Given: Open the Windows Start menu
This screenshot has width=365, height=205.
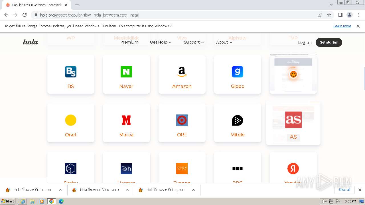Looking at the screenshot, I should [8, 201].
